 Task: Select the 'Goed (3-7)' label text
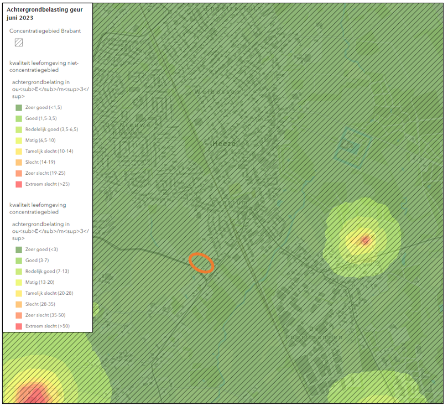click(x=37, y=261)
